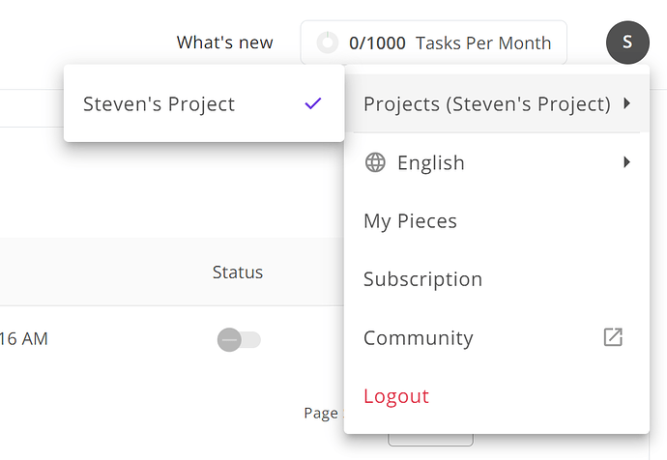Image resolution: width=667 pixels, height=460 pixels.
Task: Select the English language menu item
Action: pyautogui.click(x=431, y=163)
